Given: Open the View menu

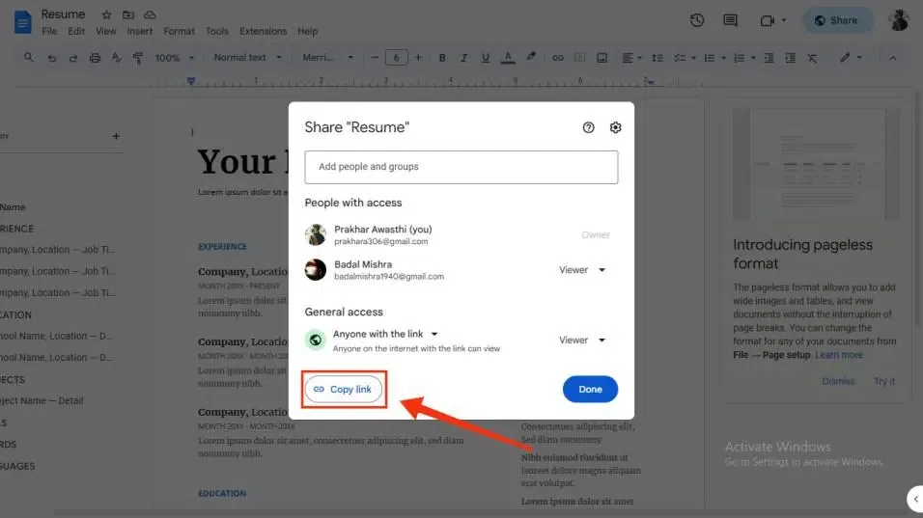Looking at the screenshot, I should [x=106, y=31].
